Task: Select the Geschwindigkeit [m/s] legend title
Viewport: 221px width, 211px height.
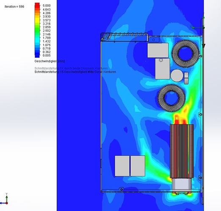Action: click(x=50, y=61)
